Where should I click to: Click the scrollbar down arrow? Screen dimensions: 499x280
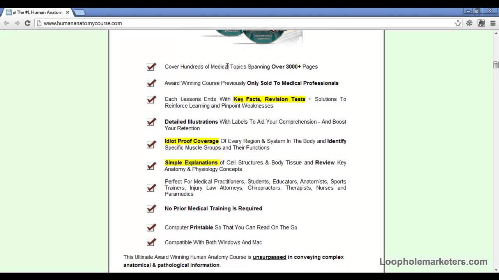tap(495, 269)
